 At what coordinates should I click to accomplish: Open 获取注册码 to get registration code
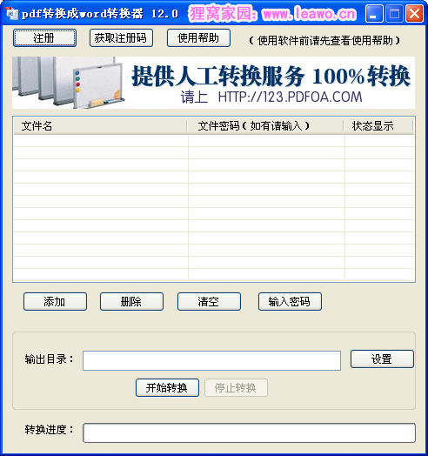click(x=121, y=37)
